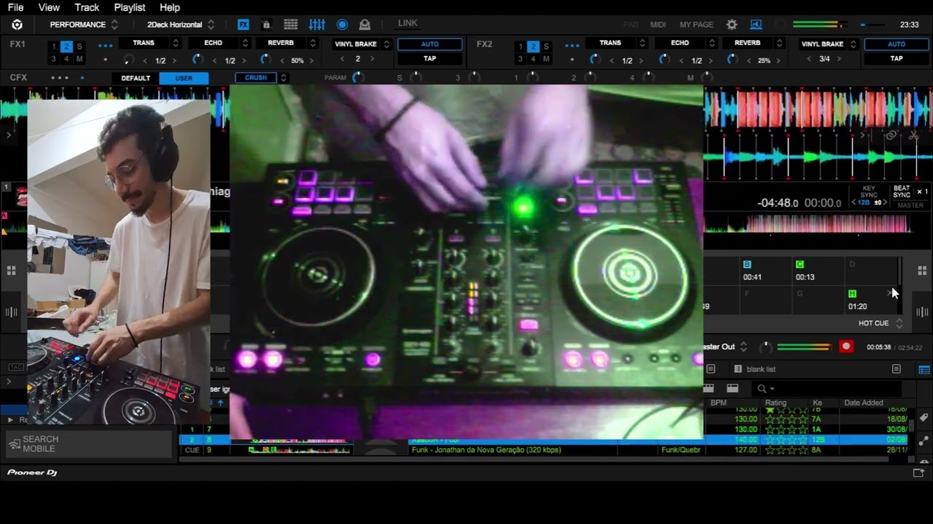Screen dimensions: 933x524
Task: Select the USER CFX tab
Action: click(184, 78)
